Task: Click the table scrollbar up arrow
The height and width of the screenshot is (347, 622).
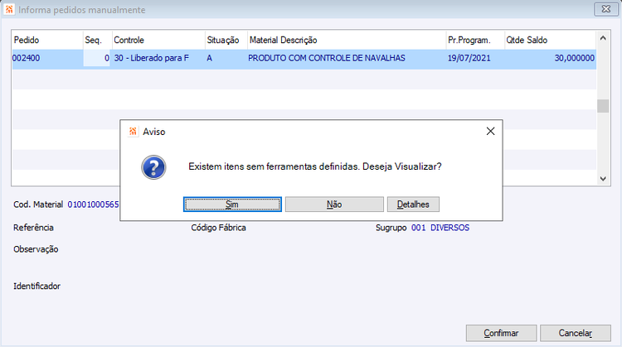Action: 603,38
